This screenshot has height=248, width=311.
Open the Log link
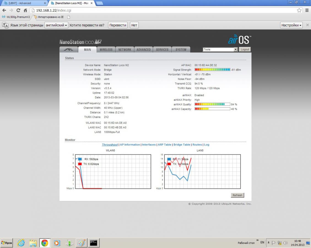[207, 145]
